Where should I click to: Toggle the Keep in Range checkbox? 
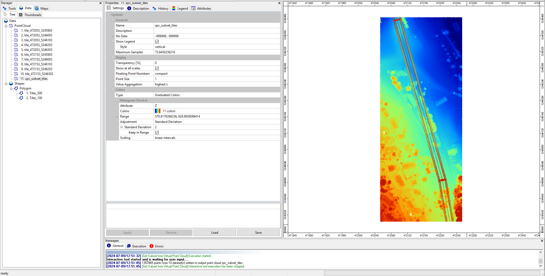[x=157, y=133]
